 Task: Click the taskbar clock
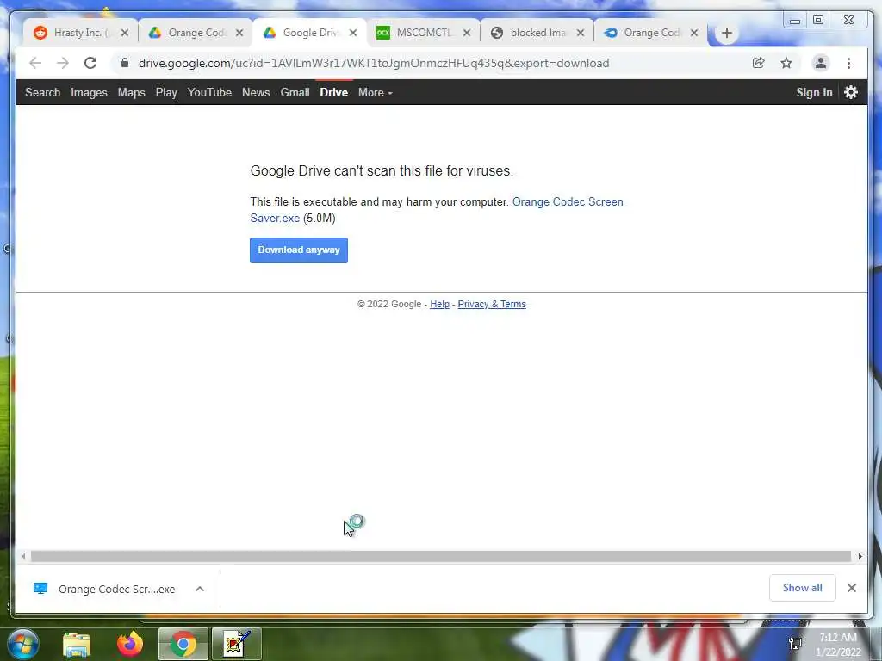[837, 645]
